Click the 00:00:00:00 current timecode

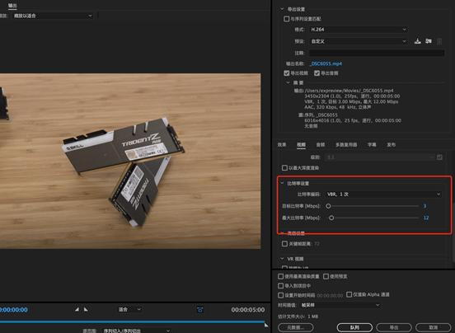coord(14,310)
